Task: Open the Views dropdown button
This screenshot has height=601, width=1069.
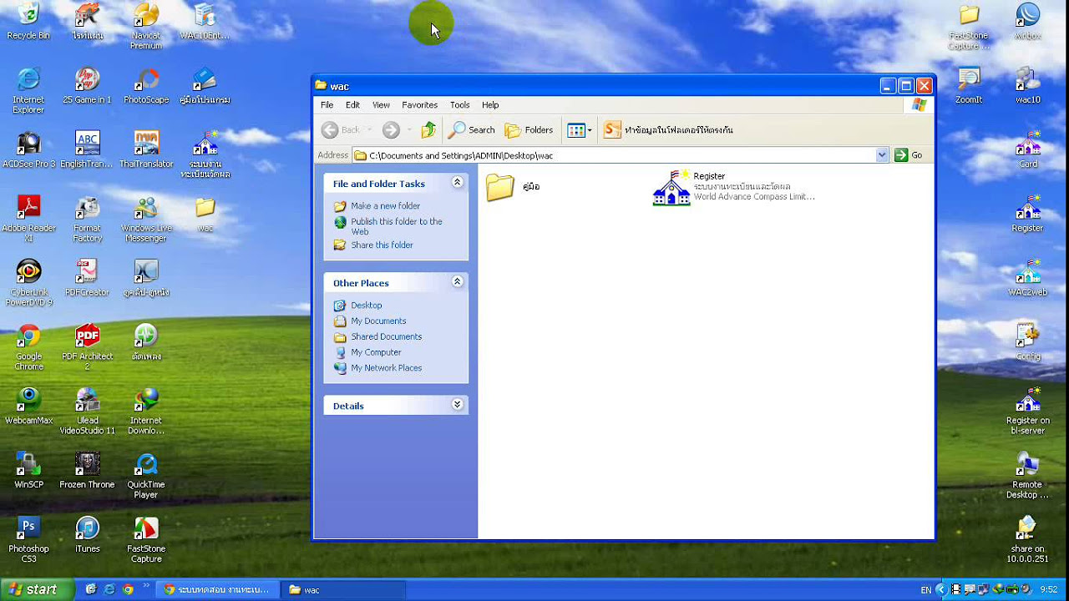Action: 579,129
